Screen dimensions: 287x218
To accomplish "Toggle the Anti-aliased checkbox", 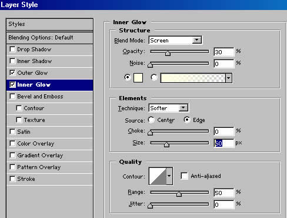I will pyautogui.click(x=184, y=176).
